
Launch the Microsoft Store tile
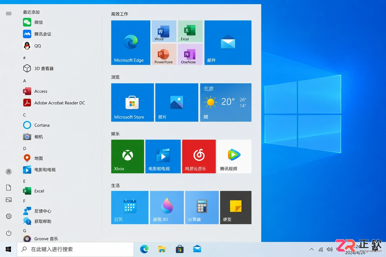click(x=132, y=103)
